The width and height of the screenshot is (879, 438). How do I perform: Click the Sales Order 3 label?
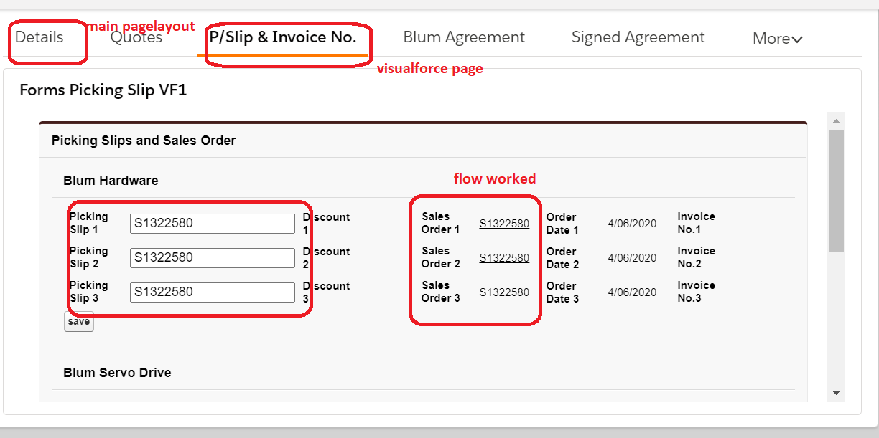[440, 292]
